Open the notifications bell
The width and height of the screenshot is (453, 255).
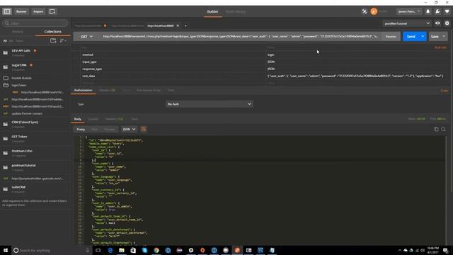(428, 11)
